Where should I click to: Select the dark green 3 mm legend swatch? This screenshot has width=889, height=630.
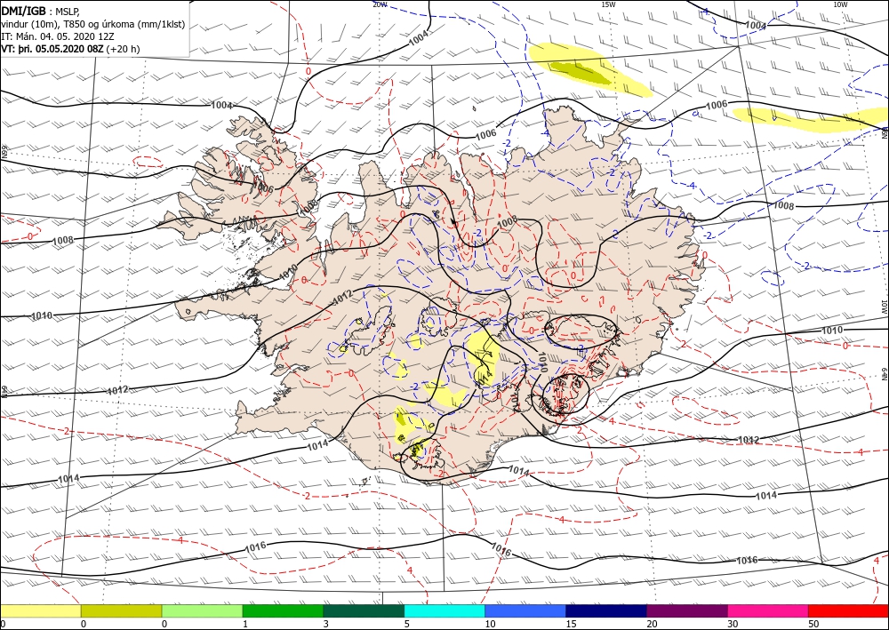coord(364,610)
